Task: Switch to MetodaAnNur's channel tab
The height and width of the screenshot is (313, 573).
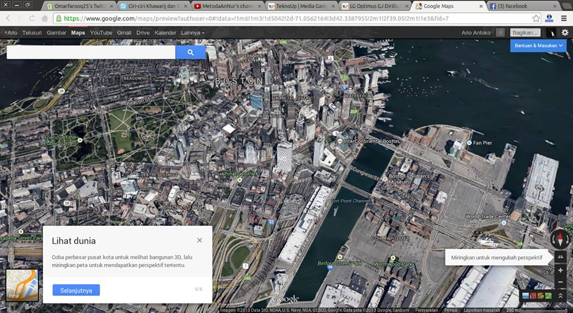Action: click(x=227, y=6)
